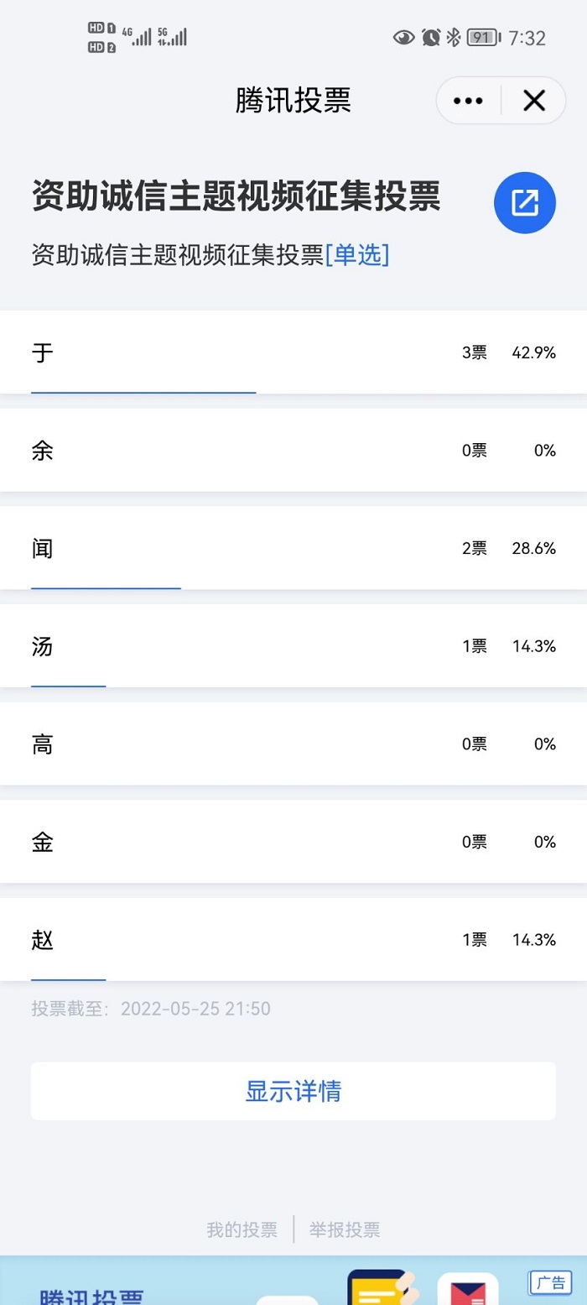Choose the 汤 option row
The image size is (587, 1305).
[293, 646]
